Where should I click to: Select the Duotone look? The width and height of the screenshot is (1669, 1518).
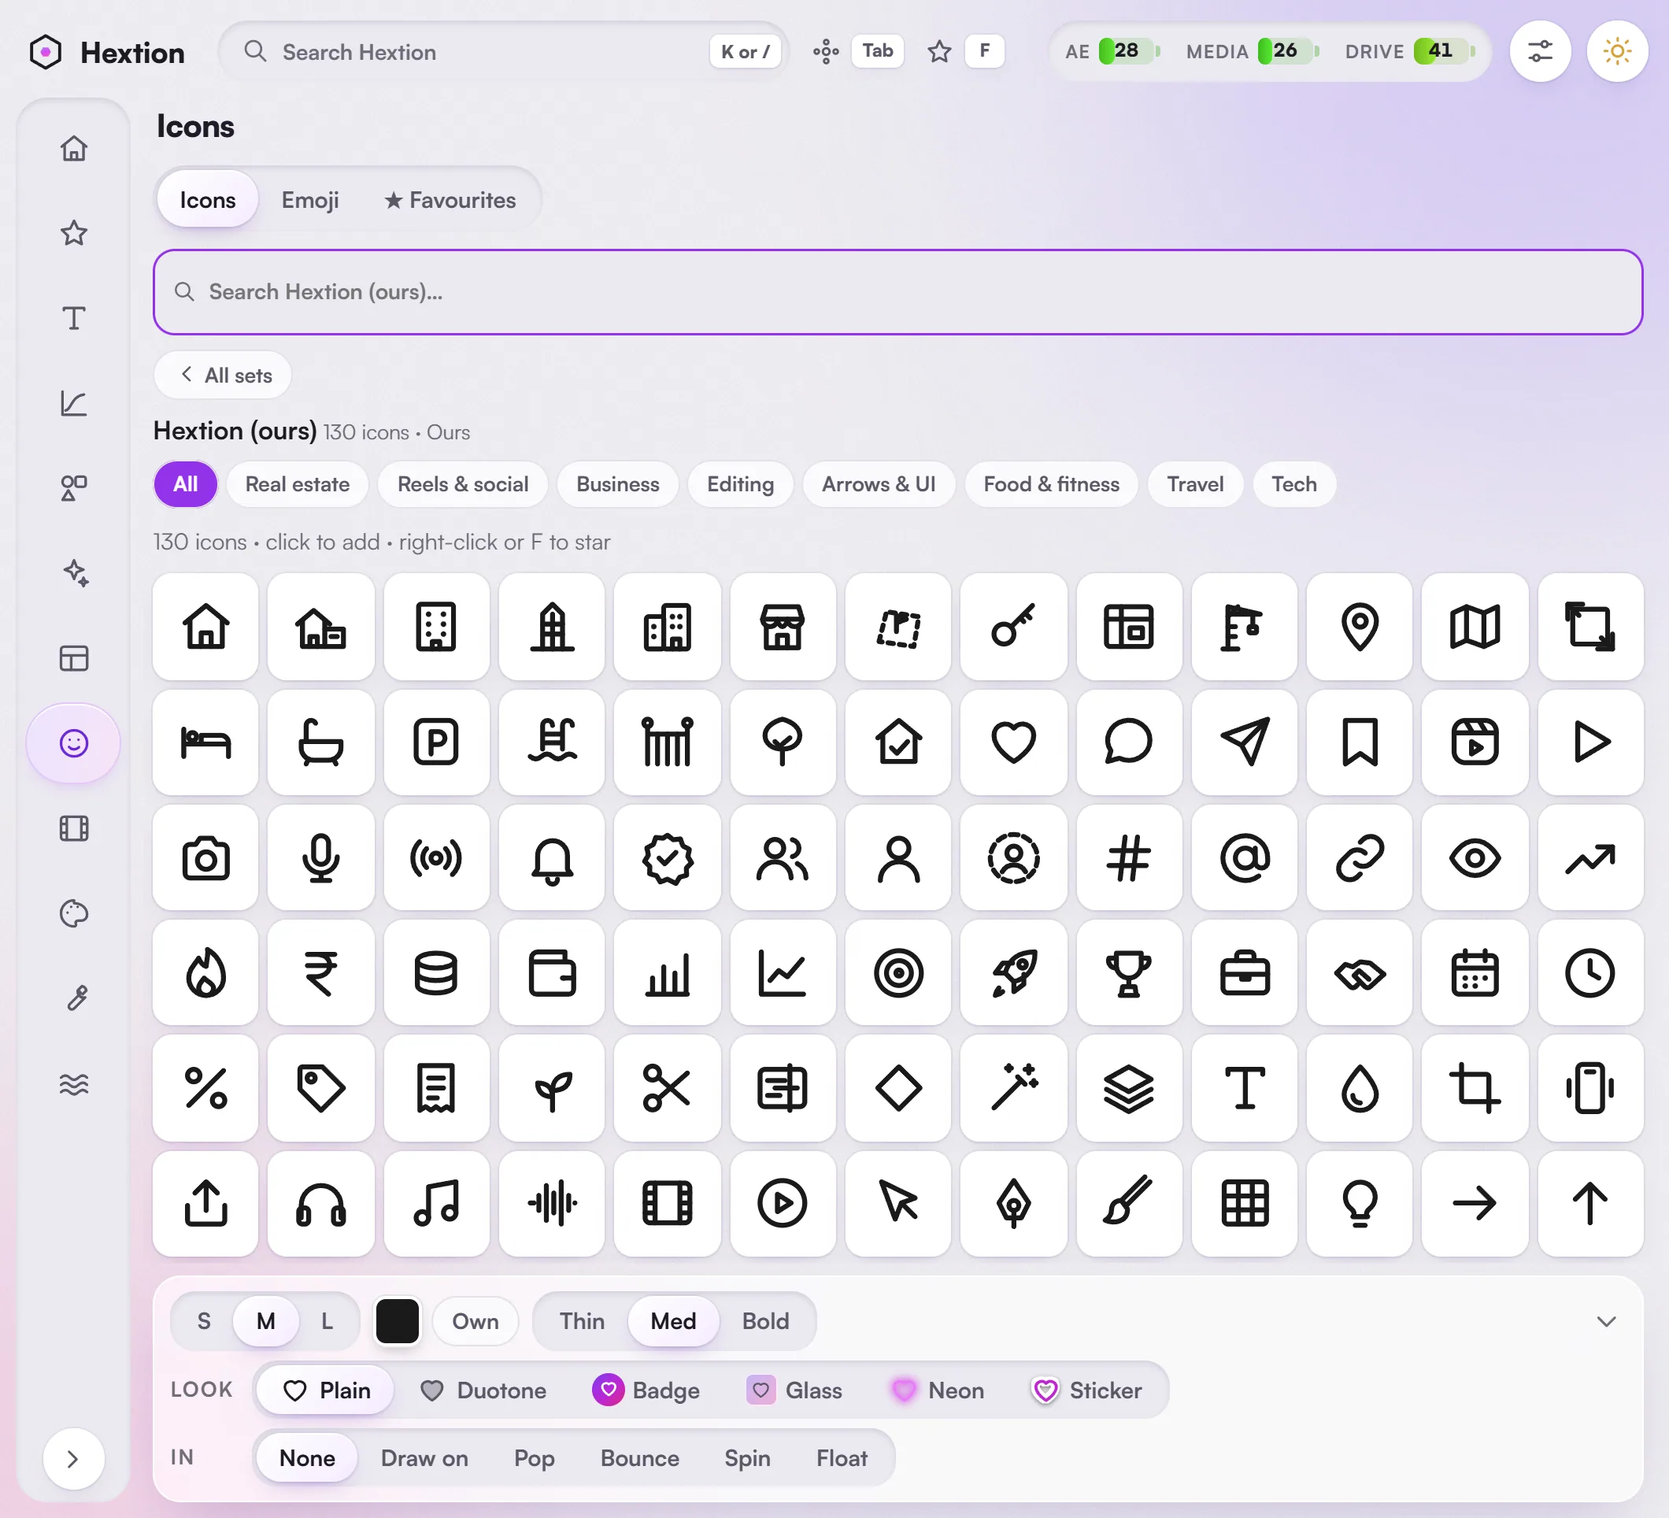pos(483,1390)
